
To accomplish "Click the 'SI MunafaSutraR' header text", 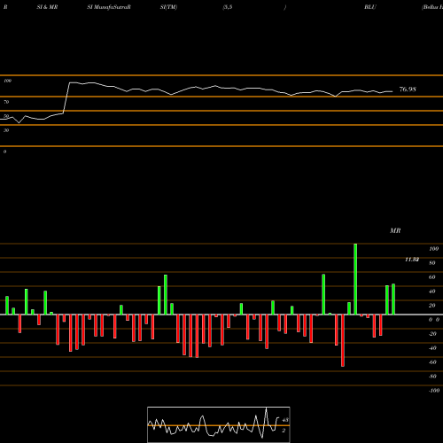I will [x=109, y=7].
